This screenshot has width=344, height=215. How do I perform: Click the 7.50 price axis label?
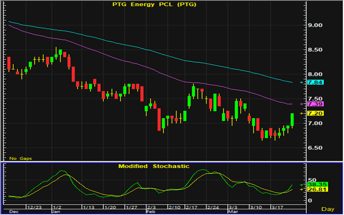click(x=315, y=98)
